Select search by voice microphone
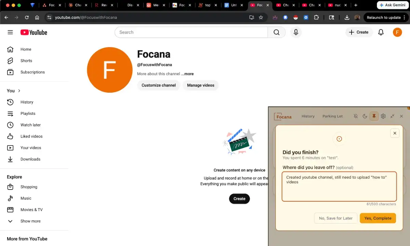410x246 pixels. 296,32
